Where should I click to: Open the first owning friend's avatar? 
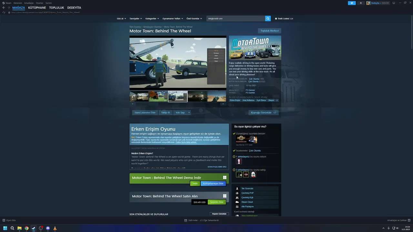[239, 174]
